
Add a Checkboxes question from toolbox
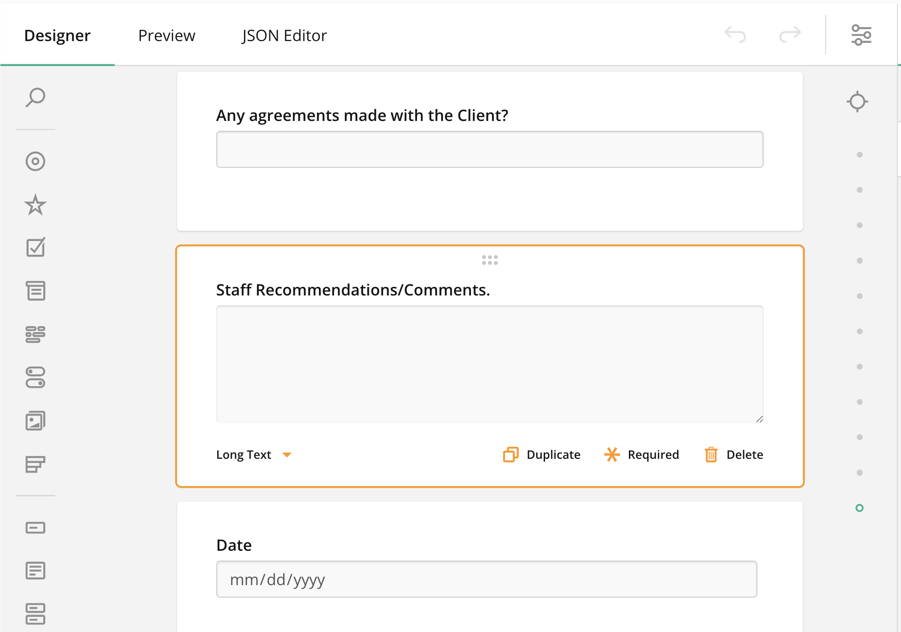tap(35, 247)
